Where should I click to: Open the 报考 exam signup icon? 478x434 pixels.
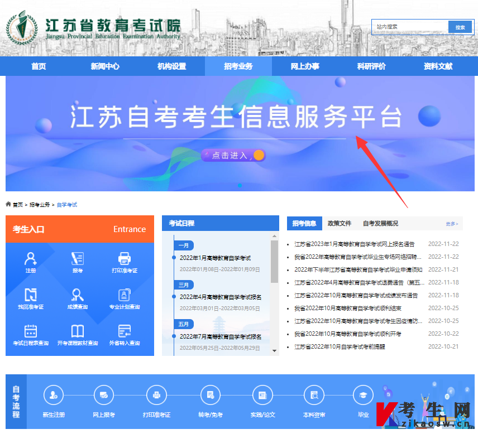pyautogui.click(x=78, y=259)
